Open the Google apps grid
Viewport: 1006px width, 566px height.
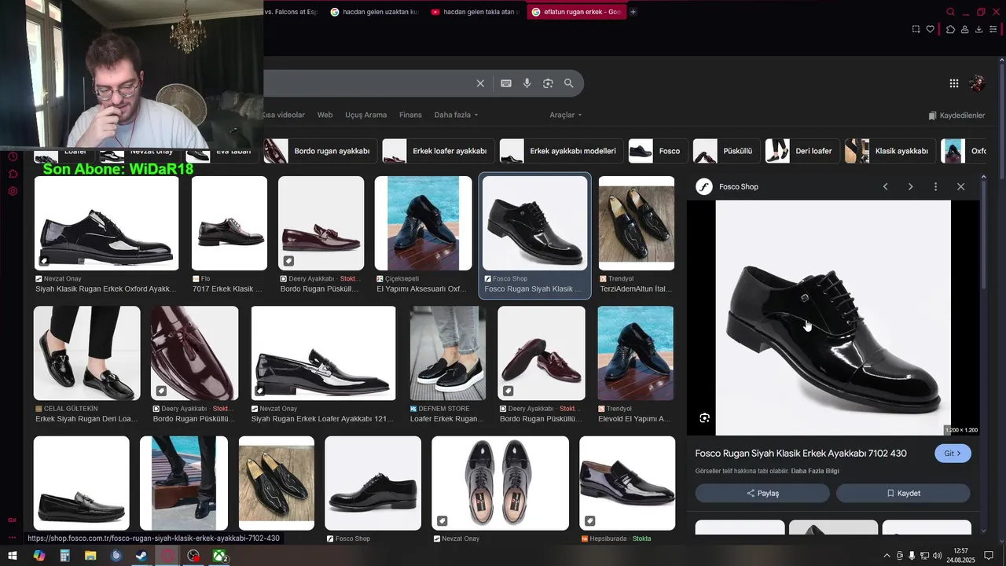[953, 83]
